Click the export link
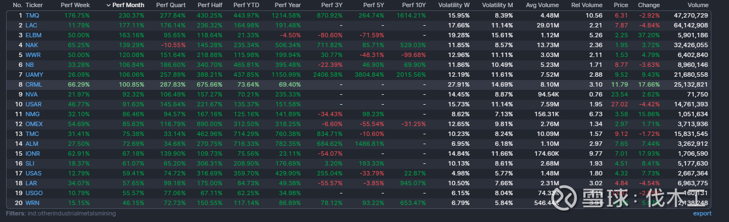 click(702, 214)
